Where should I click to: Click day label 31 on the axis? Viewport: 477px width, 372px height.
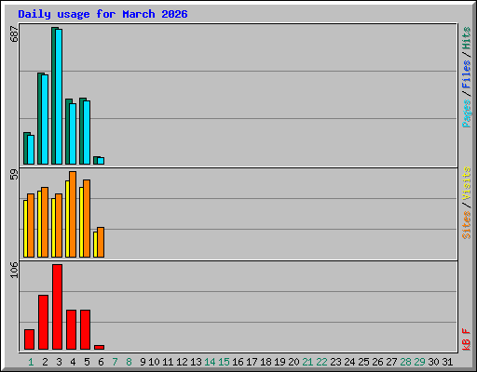coord(447,362)
